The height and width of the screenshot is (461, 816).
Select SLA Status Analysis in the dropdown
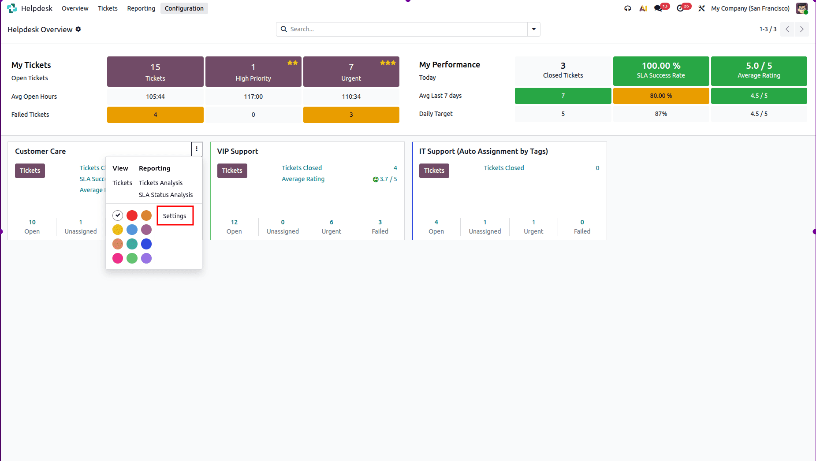point(166,195)
